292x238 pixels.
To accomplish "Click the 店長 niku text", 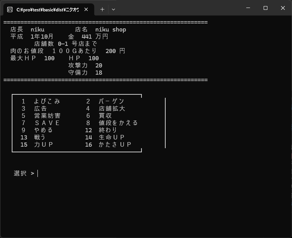I will tap(27, 30).
